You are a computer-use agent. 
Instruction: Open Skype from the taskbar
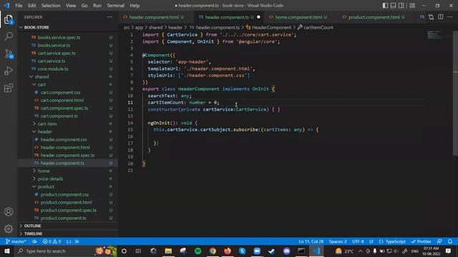pyautogui.click(x=242, y=251)
